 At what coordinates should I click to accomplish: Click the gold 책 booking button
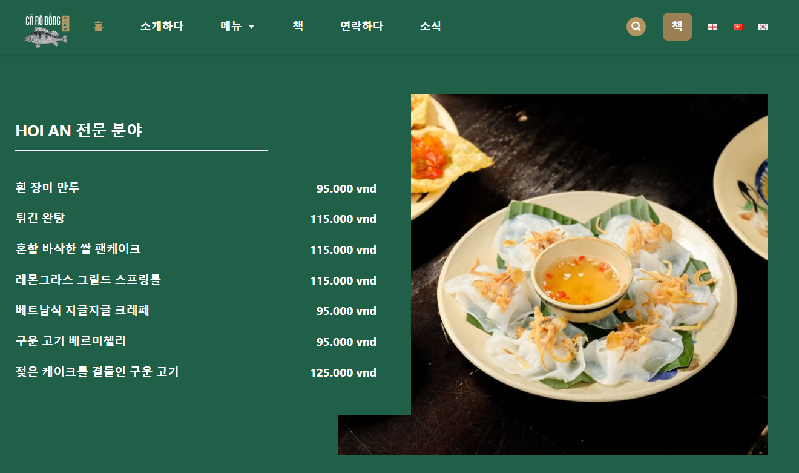coord(677,27)
